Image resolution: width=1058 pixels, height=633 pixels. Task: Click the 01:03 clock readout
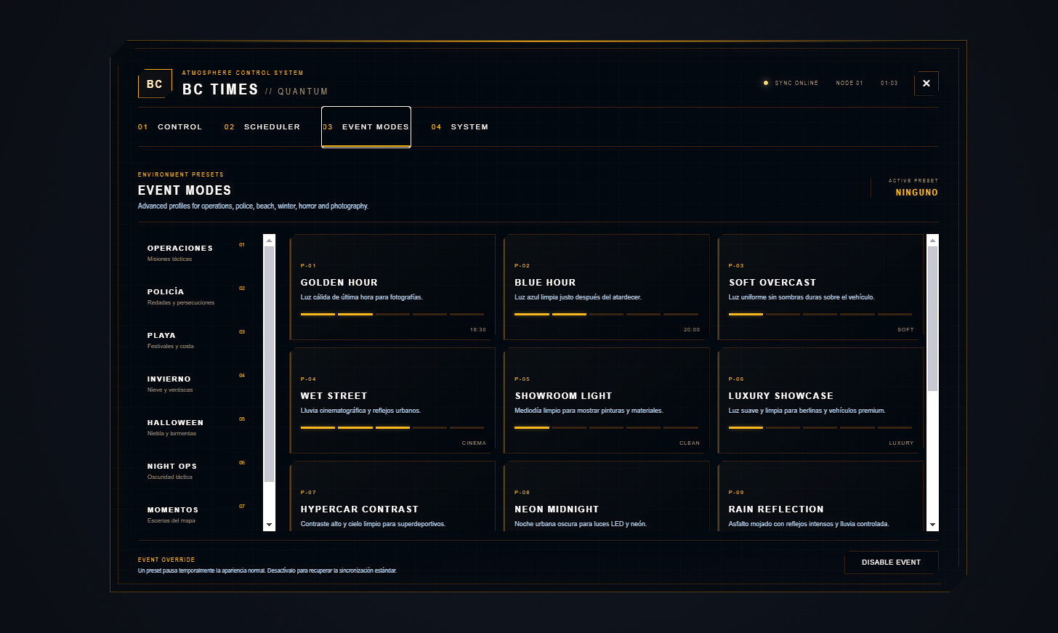[889, 83]
